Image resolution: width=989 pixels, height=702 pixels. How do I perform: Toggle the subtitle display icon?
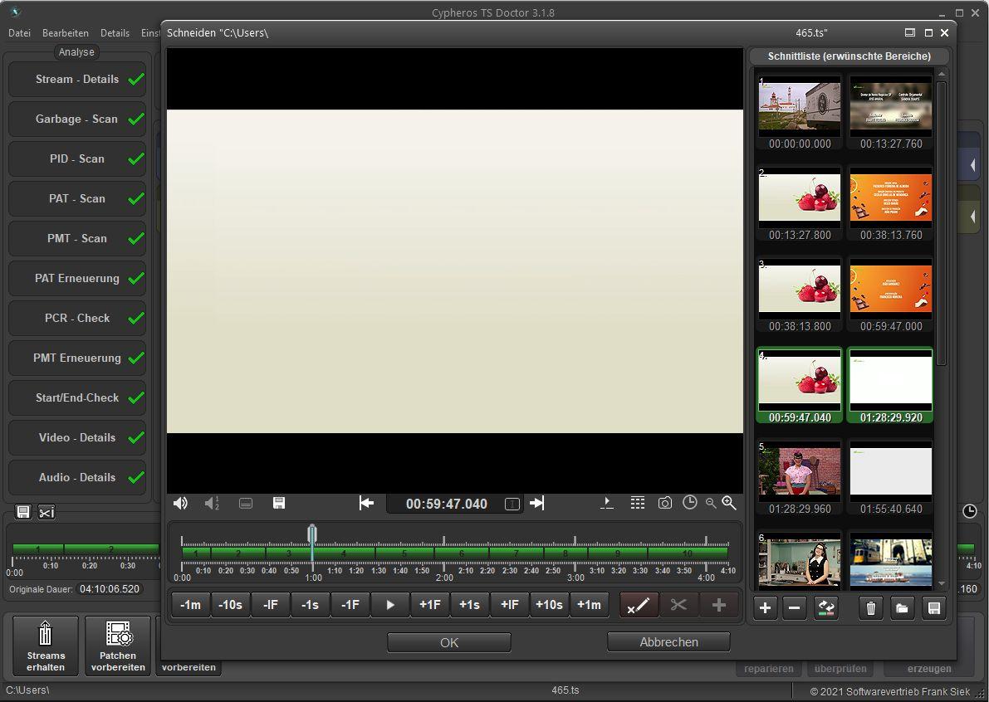[246, 504]
